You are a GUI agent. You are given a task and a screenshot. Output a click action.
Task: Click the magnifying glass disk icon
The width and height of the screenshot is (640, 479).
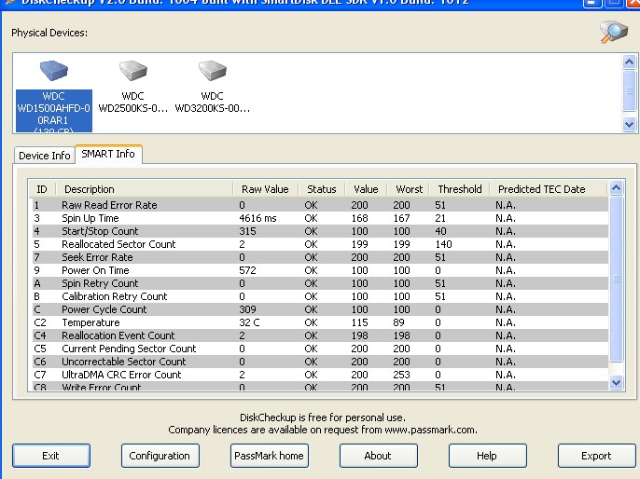tap(614, 32)
